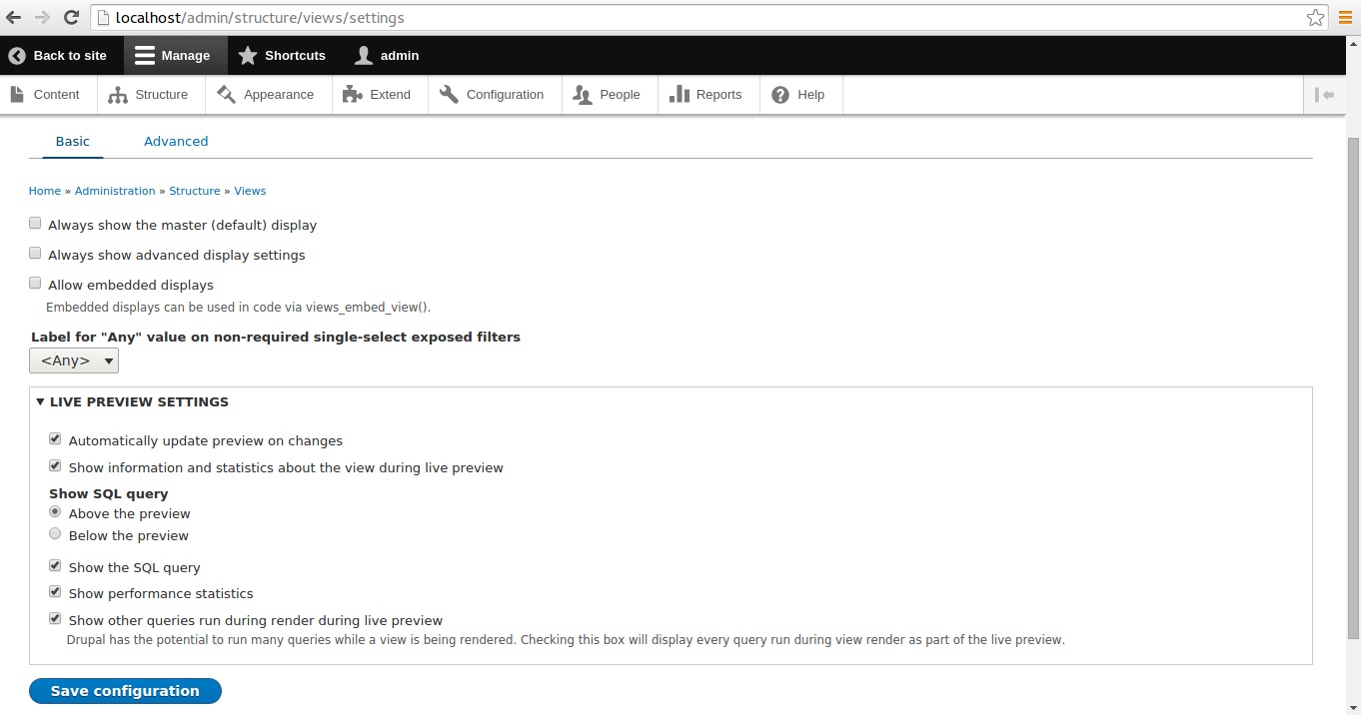Reload the page with the refresh icon
The image size is (1361, 715).
71,17
